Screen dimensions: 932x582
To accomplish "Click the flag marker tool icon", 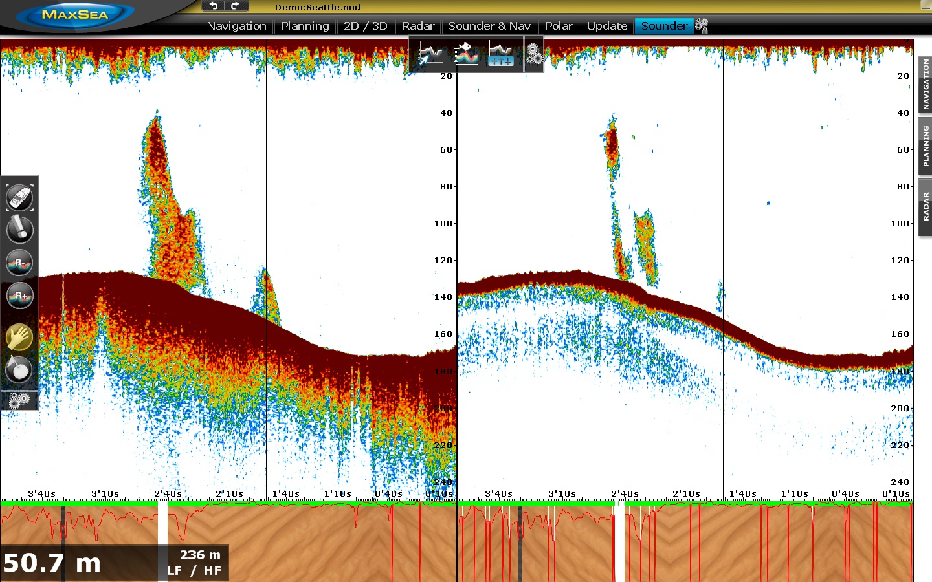I will pos(19,369).
